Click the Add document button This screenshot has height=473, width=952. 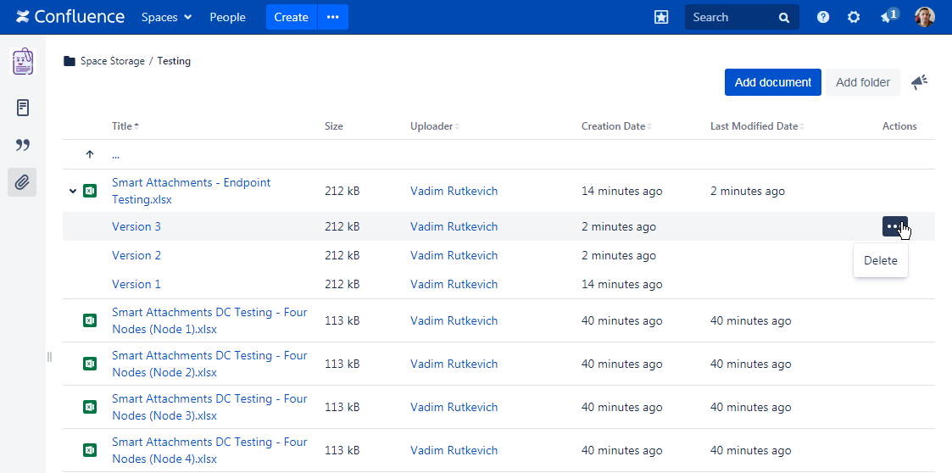pyautogui.click(x=772, y=82)
